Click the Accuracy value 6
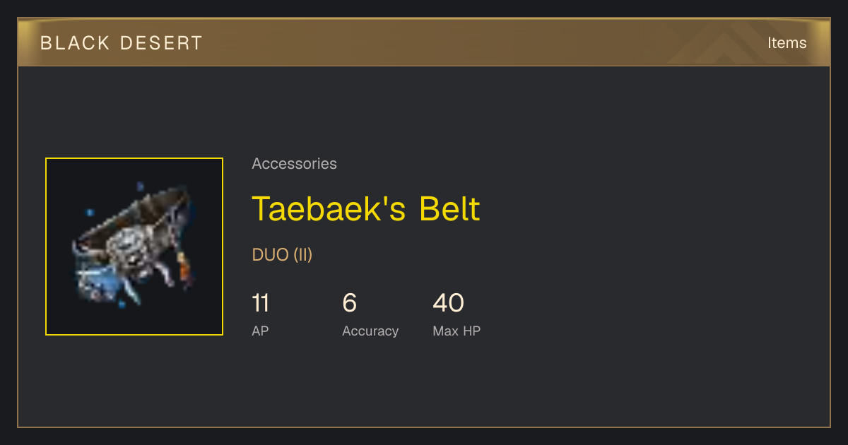The height and width of the screenshot is (445, 848). point(349,303)
